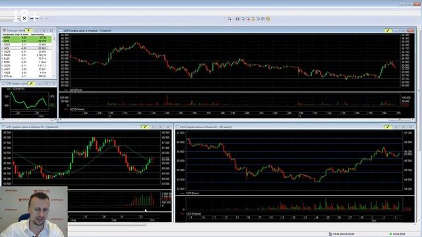This screenshot has width=422, height=237.
Task: Click the yellow pin icon on the quotes table window
Action: tap(28, 30)
